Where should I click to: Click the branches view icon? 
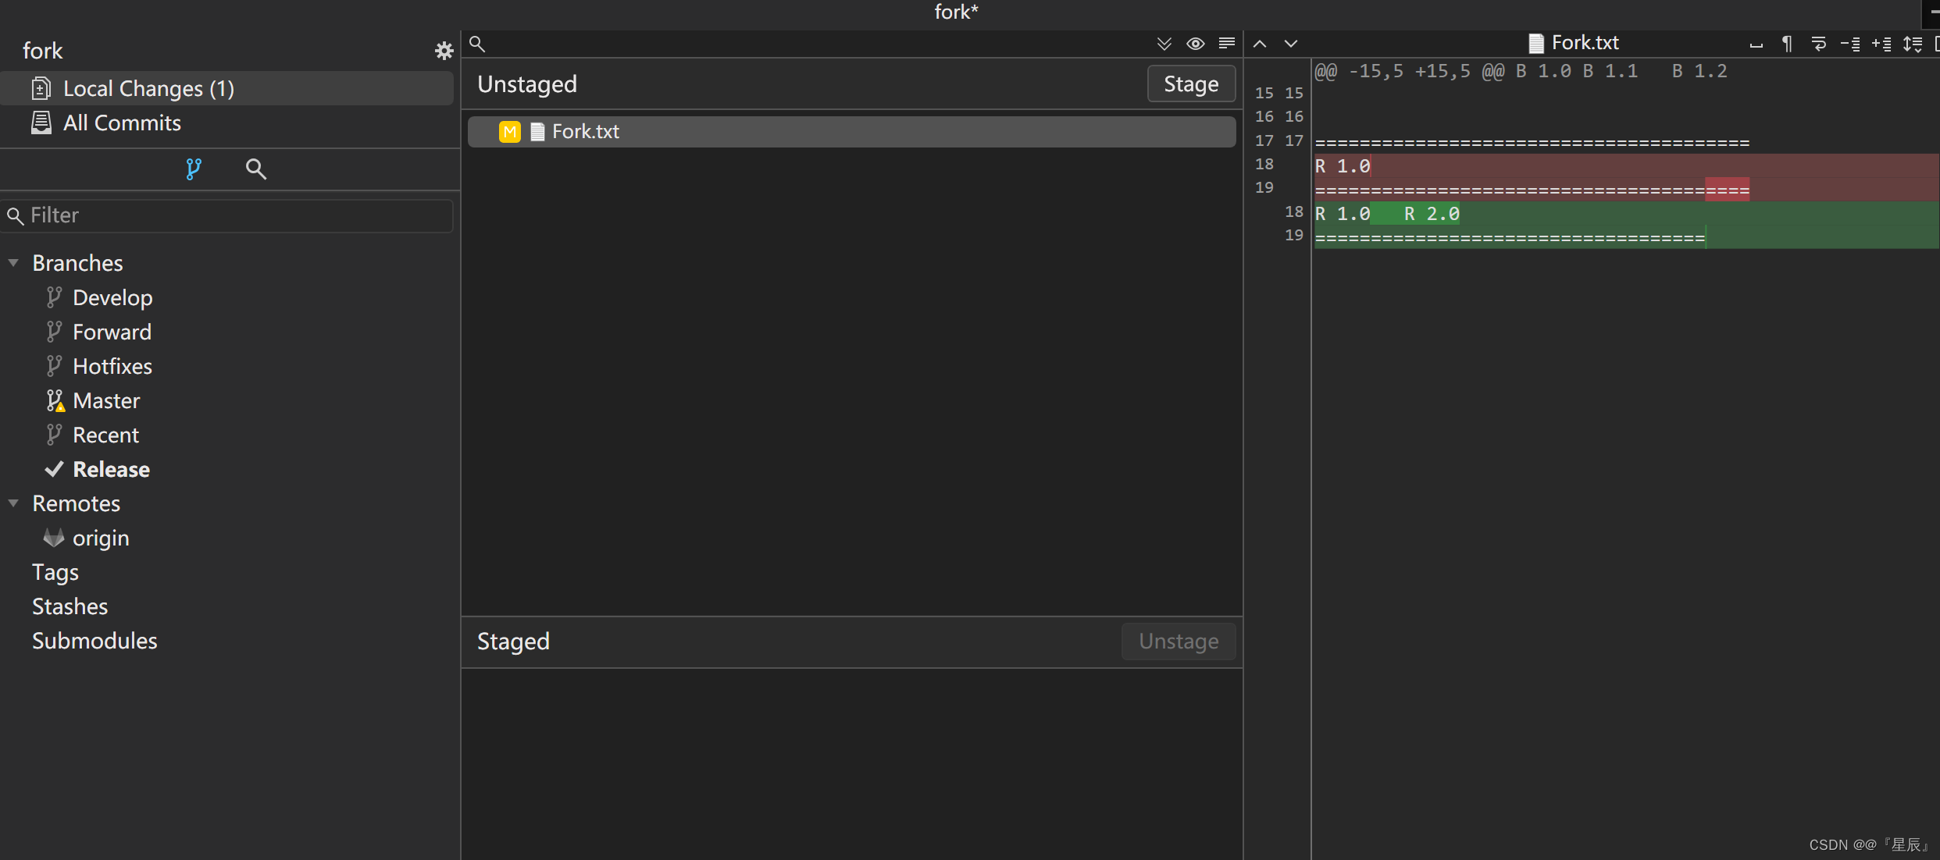pos(194,169)
